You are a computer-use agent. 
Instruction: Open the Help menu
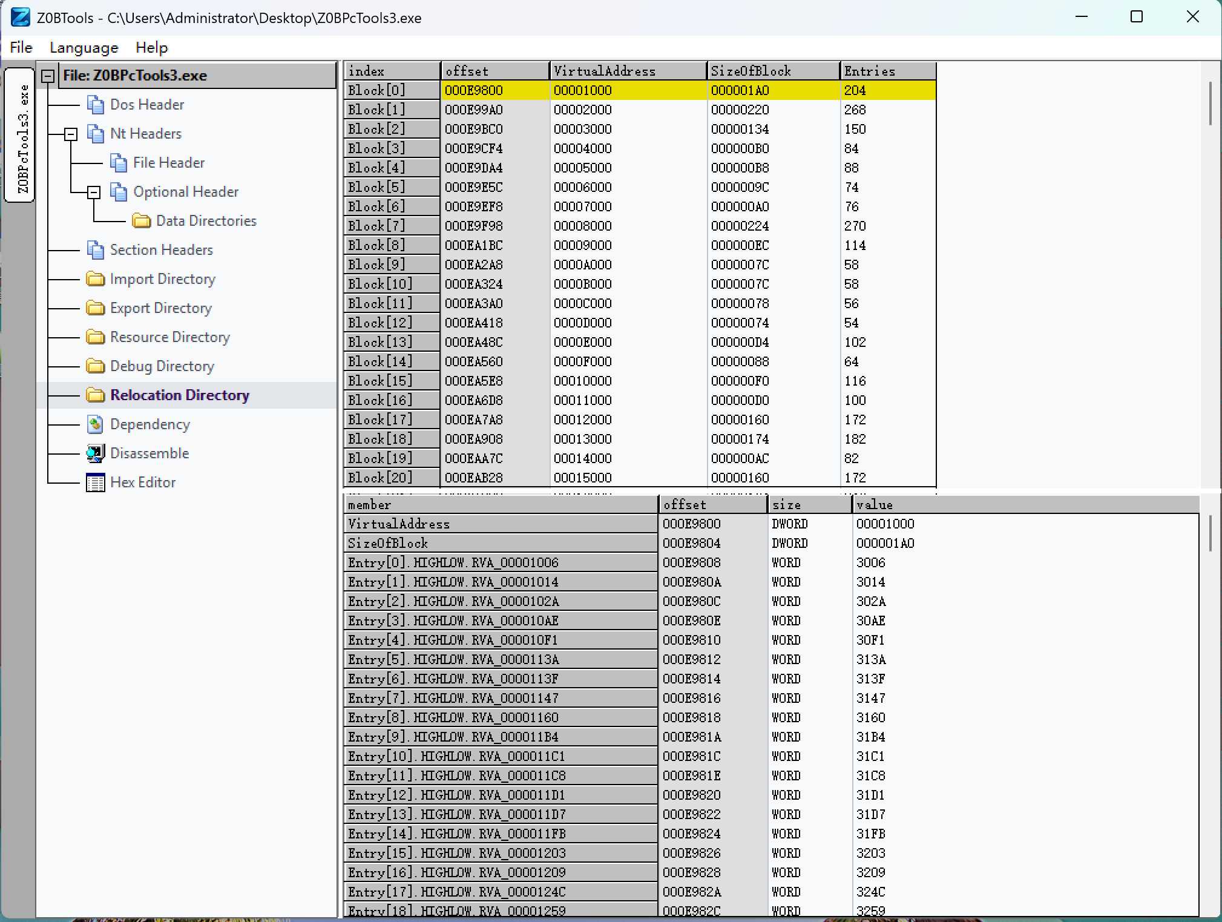click(151, 47)
